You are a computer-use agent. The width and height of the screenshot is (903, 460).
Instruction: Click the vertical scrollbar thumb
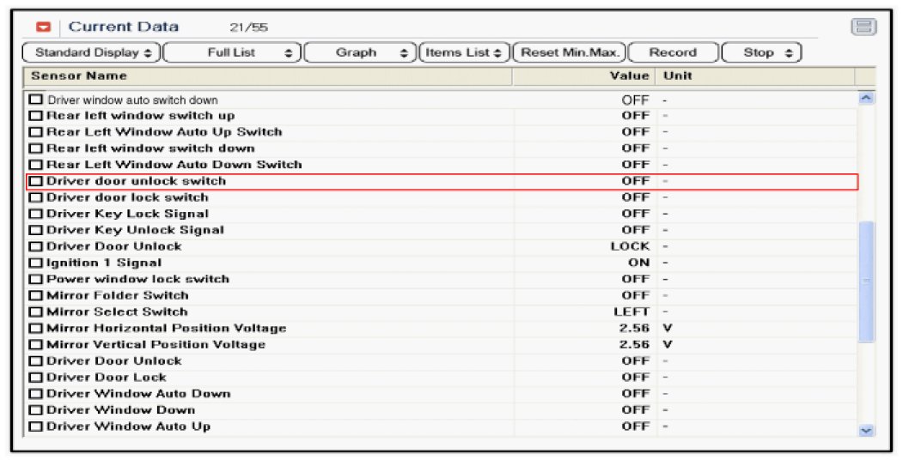(866, 281)
